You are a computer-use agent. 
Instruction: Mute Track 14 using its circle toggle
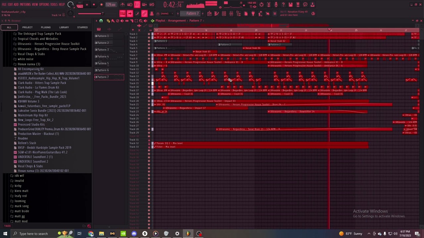tap(149, 80)
